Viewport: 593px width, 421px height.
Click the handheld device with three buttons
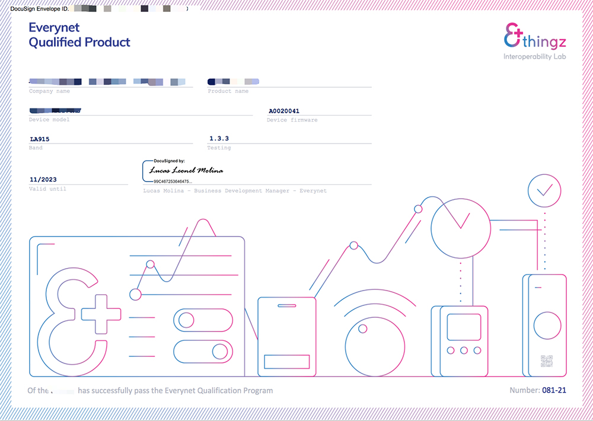click(x=460, y=341)
